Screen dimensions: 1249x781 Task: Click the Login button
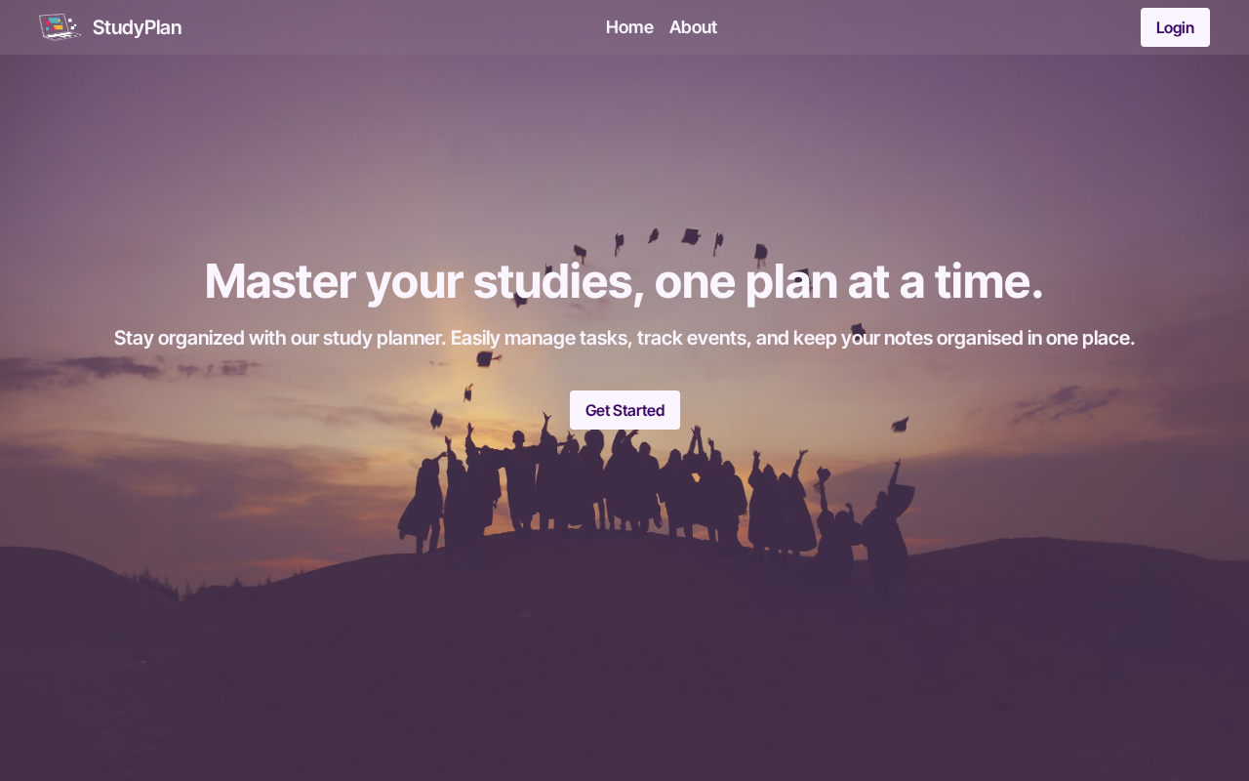[1175, 27]
